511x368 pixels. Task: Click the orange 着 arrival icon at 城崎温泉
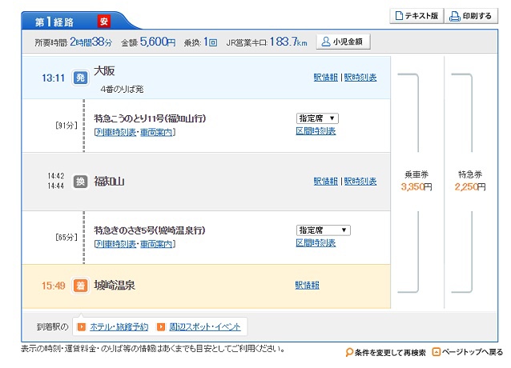[x=81, y=286]
